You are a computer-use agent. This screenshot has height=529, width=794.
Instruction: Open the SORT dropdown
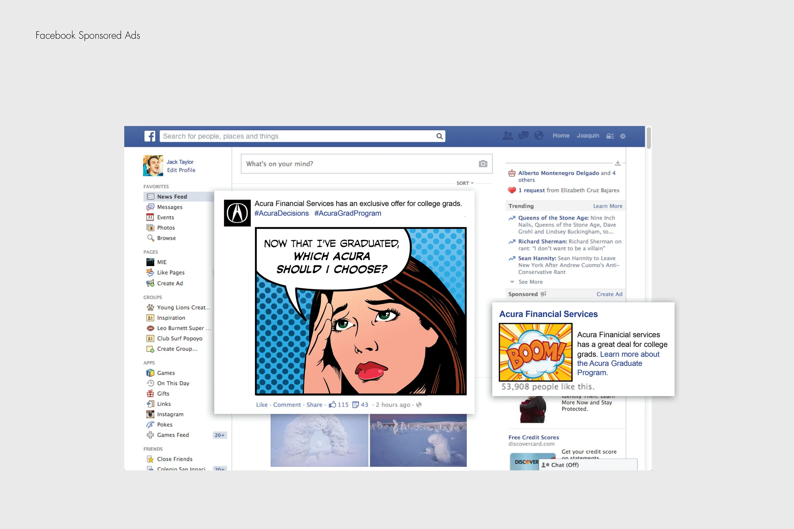pos(465,183)
